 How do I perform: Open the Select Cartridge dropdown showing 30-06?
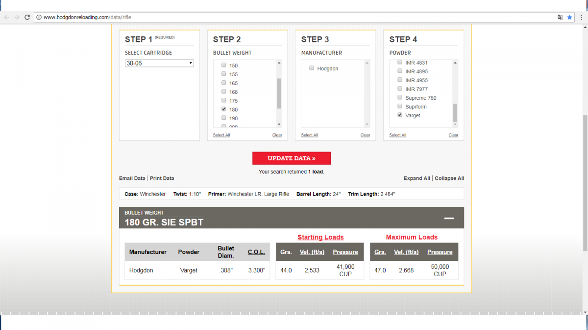pos(159,63)
